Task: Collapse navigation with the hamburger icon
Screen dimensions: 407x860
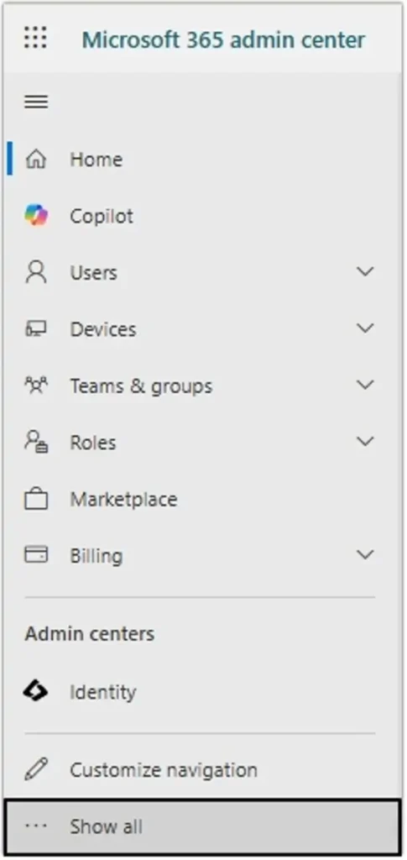Action: tap(36, 102)
